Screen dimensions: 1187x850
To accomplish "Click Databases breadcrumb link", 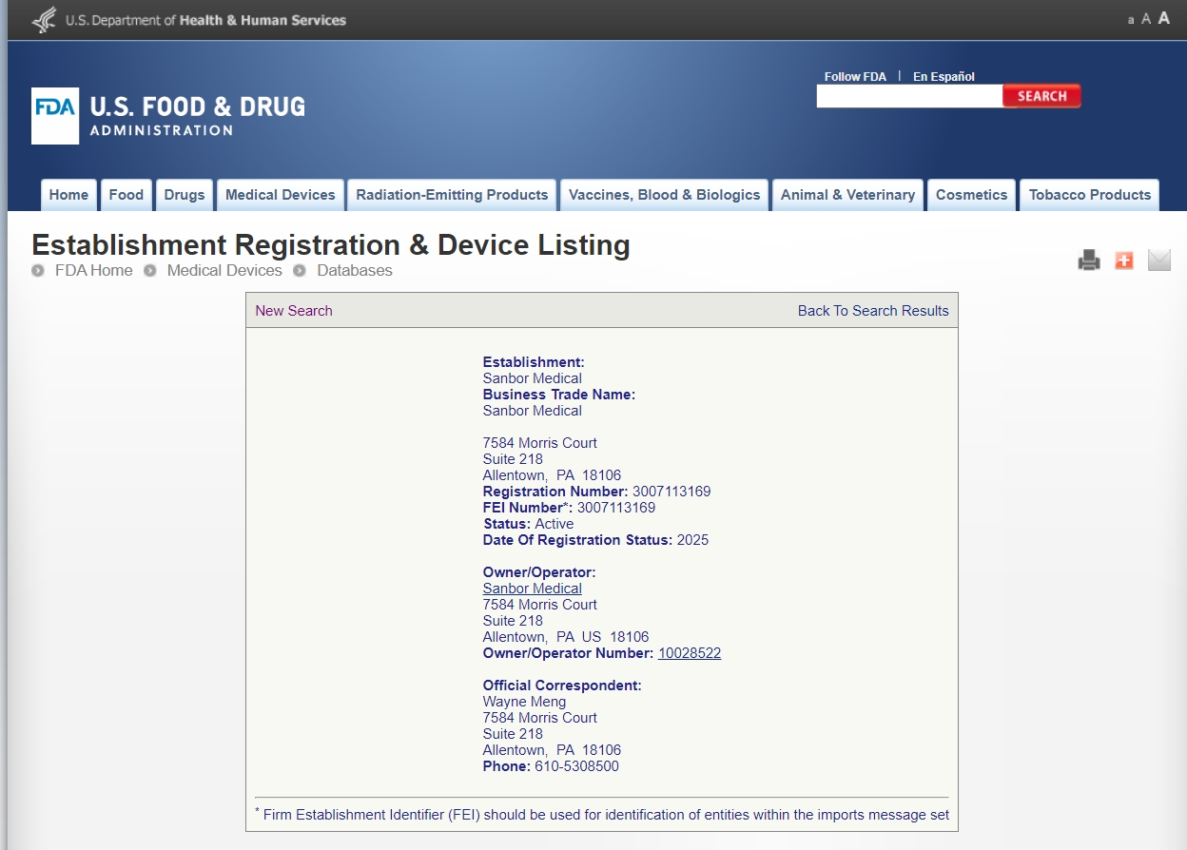I will 355,270.
